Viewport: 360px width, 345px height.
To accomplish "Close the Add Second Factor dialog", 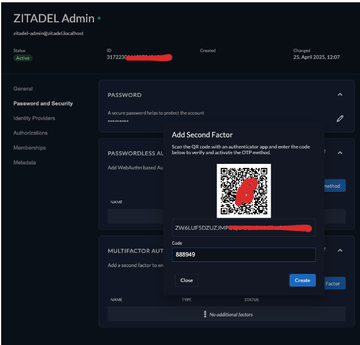I will (186, 280).
